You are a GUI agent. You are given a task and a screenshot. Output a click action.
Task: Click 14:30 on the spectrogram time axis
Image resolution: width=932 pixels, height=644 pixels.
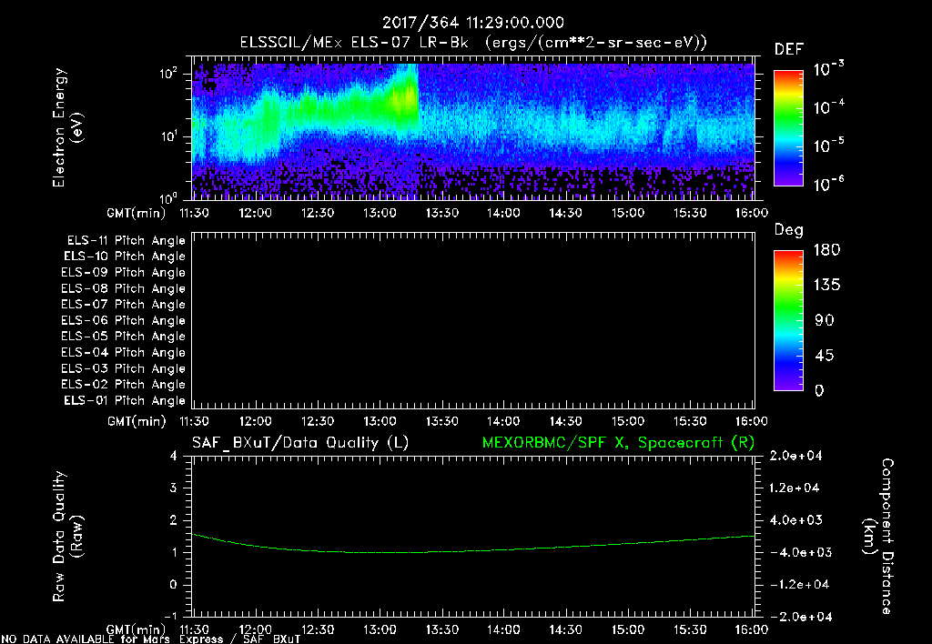(566, 213)
